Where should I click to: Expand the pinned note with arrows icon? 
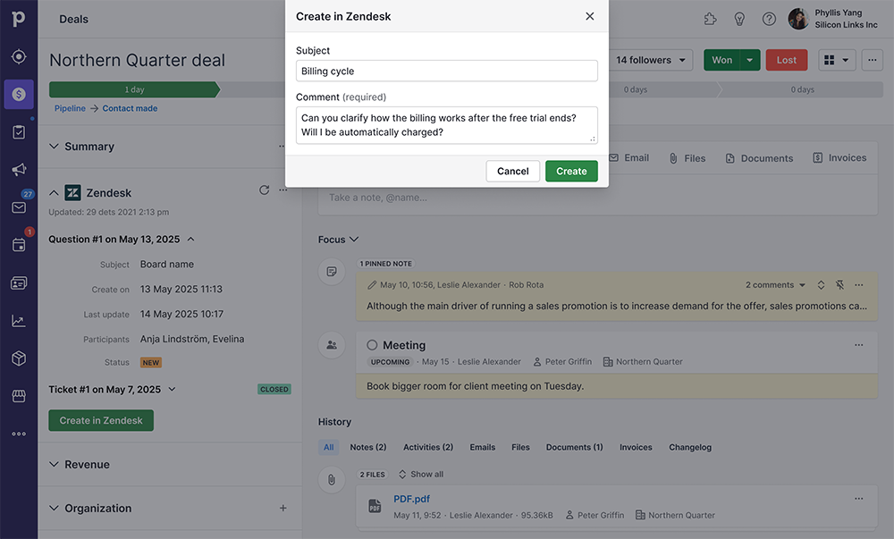click(821, 284)
